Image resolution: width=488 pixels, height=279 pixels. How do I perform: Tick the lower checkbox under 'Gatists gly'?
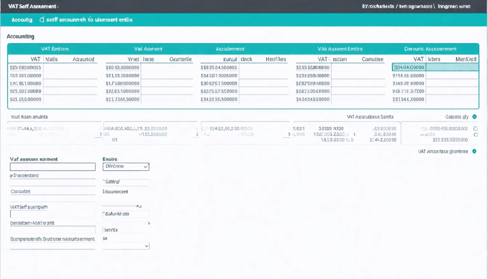[476, 134]
